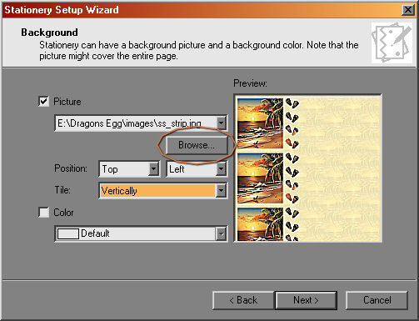This screenshot has height=321, width=419.
Task: Click the bottom sunset tile in preview
Action: point(260,224)
